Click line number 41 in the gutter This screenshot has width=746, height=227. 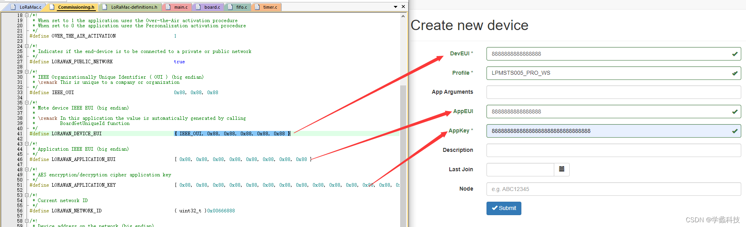20,134
